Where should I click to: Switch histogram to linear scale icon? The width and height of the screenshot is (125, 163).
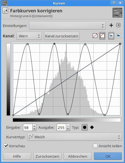tap(111, 36)
